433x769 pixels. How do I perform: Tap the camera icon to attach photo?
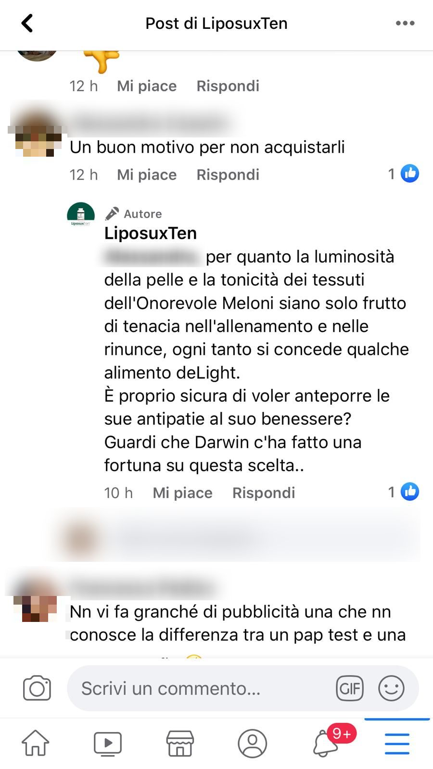tap(37, 688)
